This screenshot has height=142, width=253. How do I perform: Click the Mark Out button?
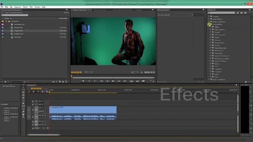tap(95, 81)
